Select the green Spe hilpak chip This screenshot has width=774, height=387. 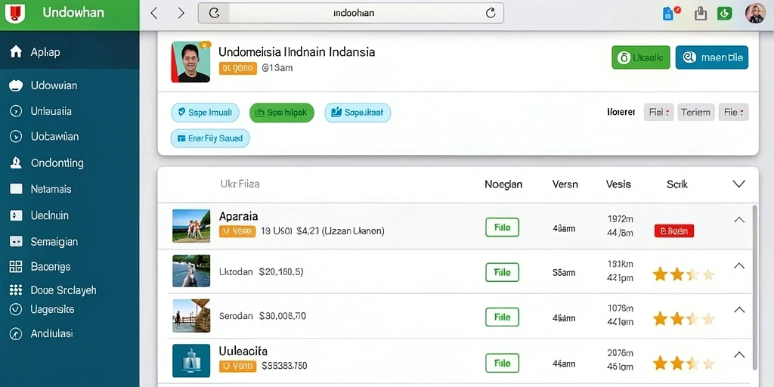(282, 113)
